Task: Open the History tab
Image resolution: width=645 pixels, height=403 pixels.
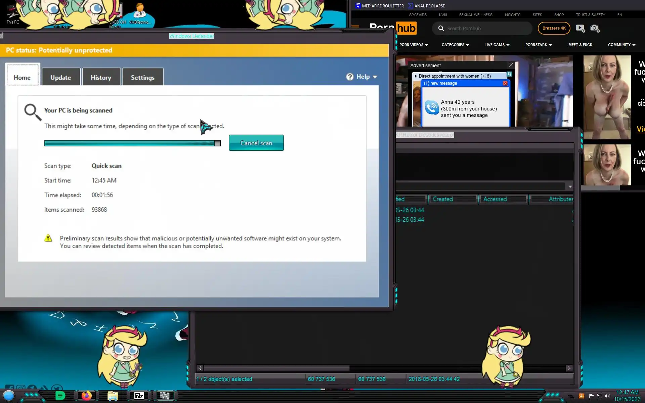Action: [x=101, y=78]
